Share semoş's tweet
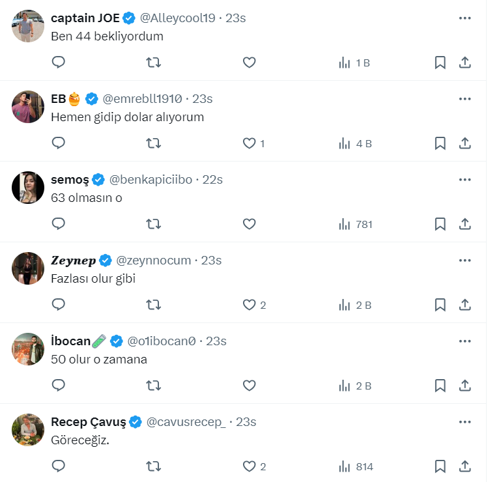488x482 pixels. (x=465, y=224)
